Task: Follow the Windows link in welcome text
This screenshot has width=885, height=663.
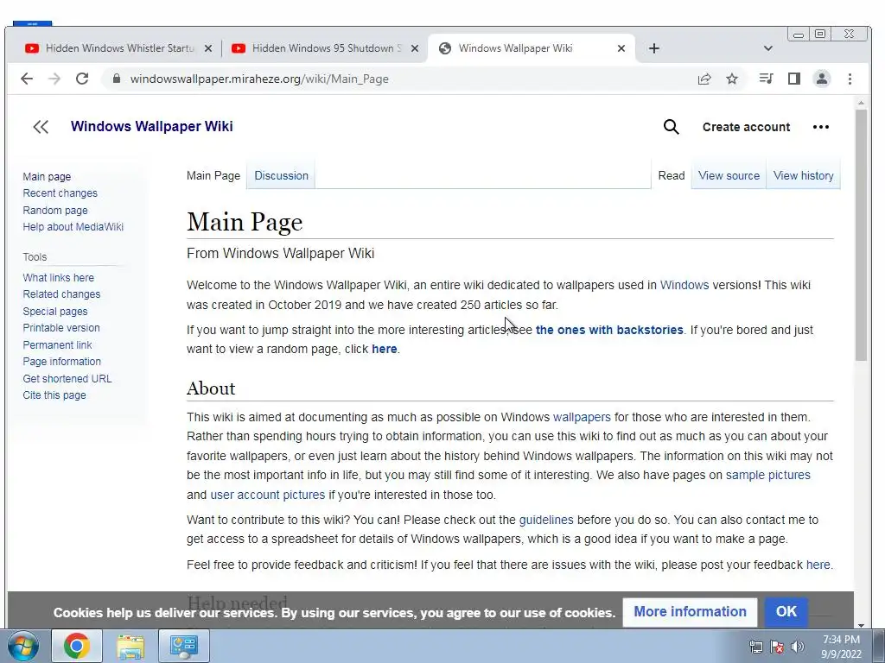Action: (x=684, y=285)
